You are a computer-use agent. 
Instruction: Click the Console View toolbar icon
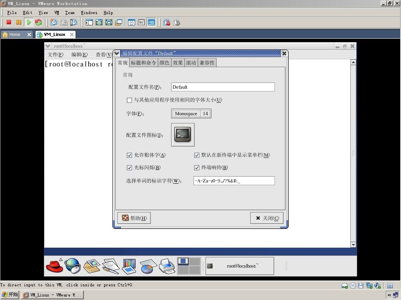152,22
